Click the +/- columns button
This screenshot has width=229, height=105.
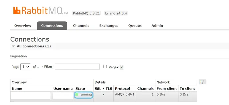coord(202,82)
